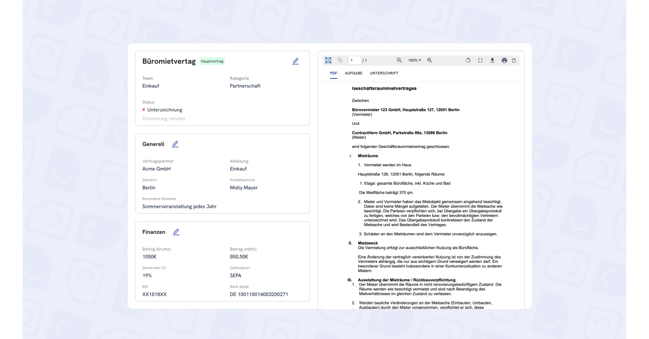Delete the PDF document
The height and width of the screenshot is (339, 649).
coord(514,60)
